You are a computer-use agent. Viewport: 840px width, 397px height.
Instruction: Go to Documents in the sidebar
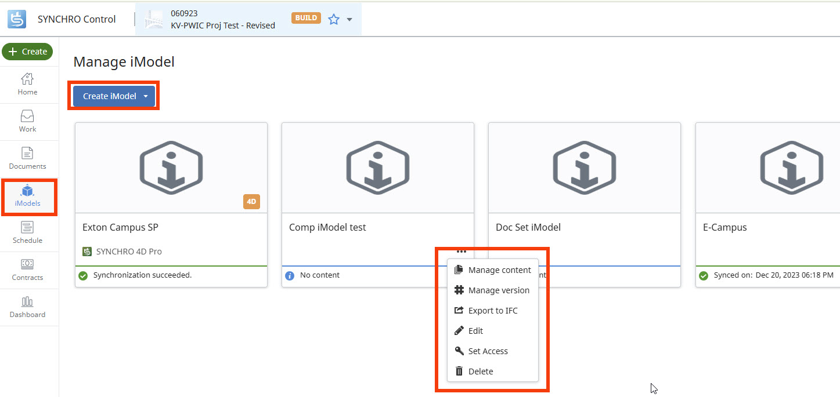pos(27,159)
